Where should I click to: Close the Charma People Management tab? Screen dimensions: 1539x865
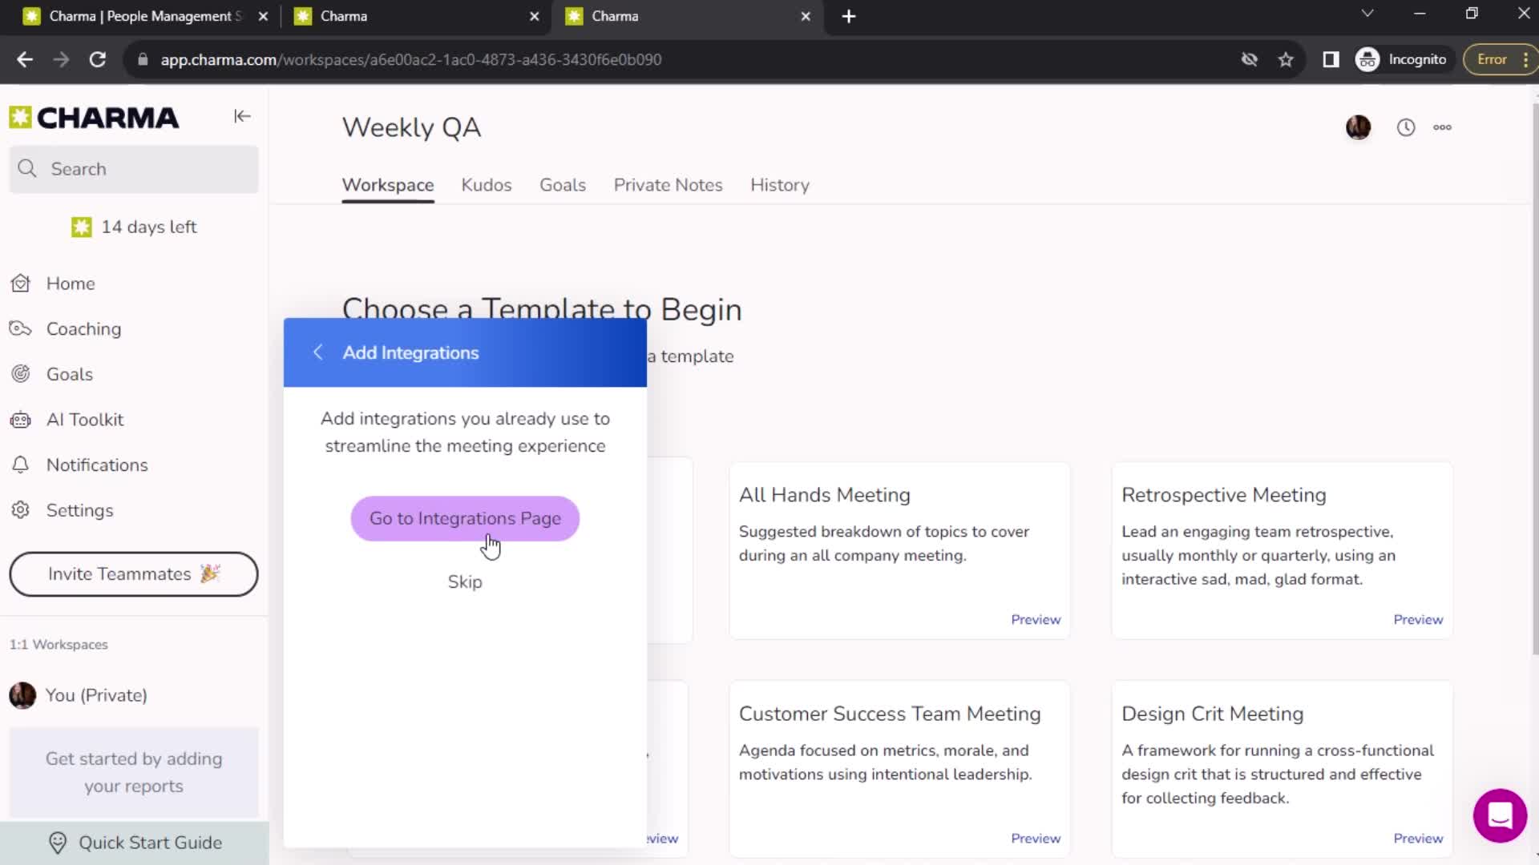pyautogui.click(x=263, y=16)
